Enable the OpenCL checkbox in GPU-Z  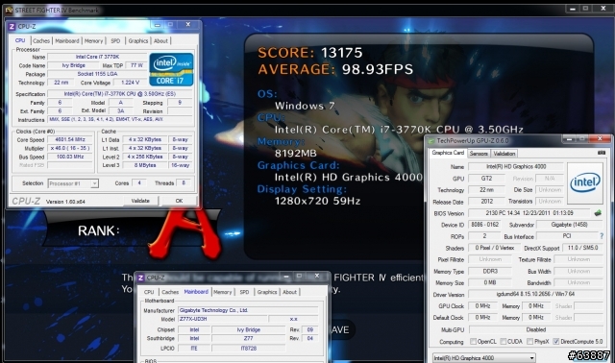(x=473, y=342)
